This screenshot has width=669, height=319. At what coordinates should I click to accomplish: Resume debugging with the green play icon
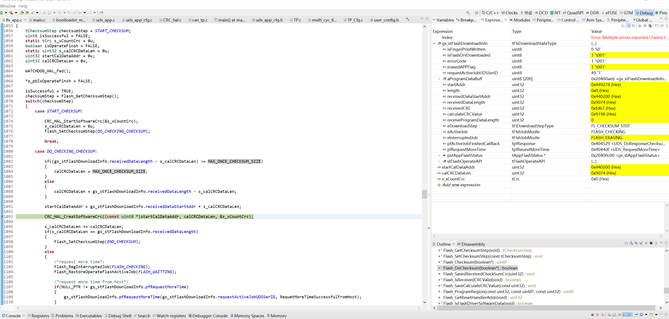click(2, 13)
